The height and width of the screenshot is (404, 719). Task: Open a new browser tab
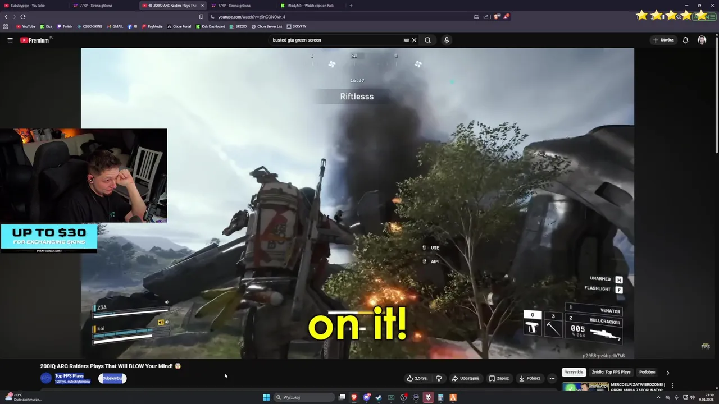coord(351,6)
